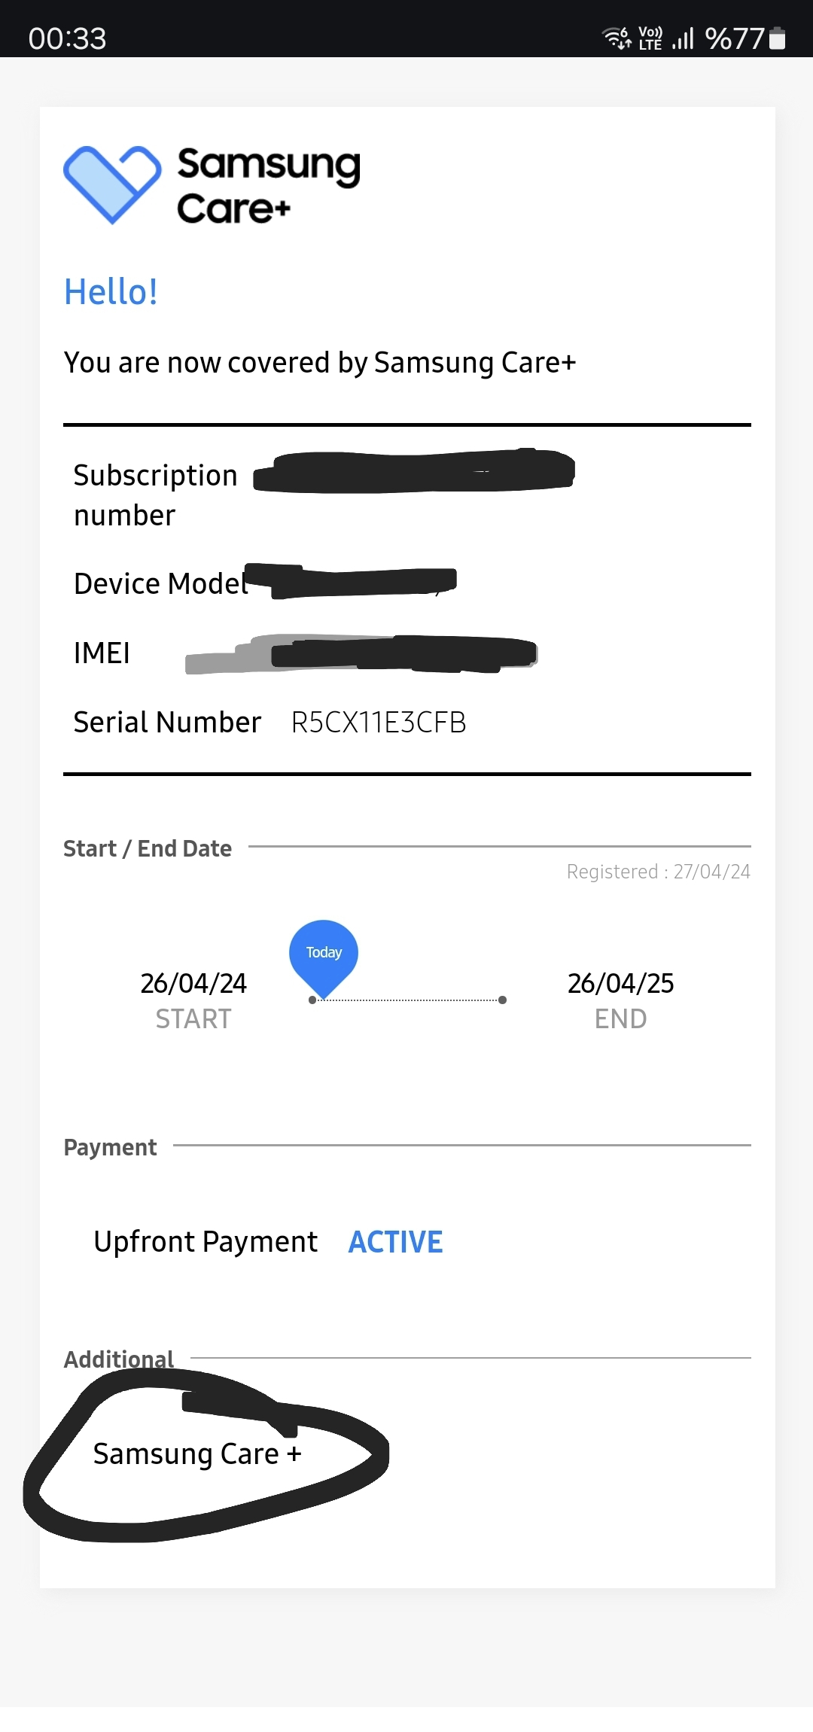The image size is (813, 1732).
Task: Tap the Samsung Care + additional item
Action: point(197,1454)
